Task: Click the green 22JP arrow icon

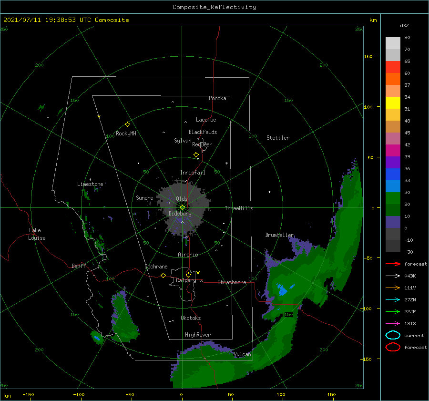Action: pyautogui.click(x=393, y=311)
